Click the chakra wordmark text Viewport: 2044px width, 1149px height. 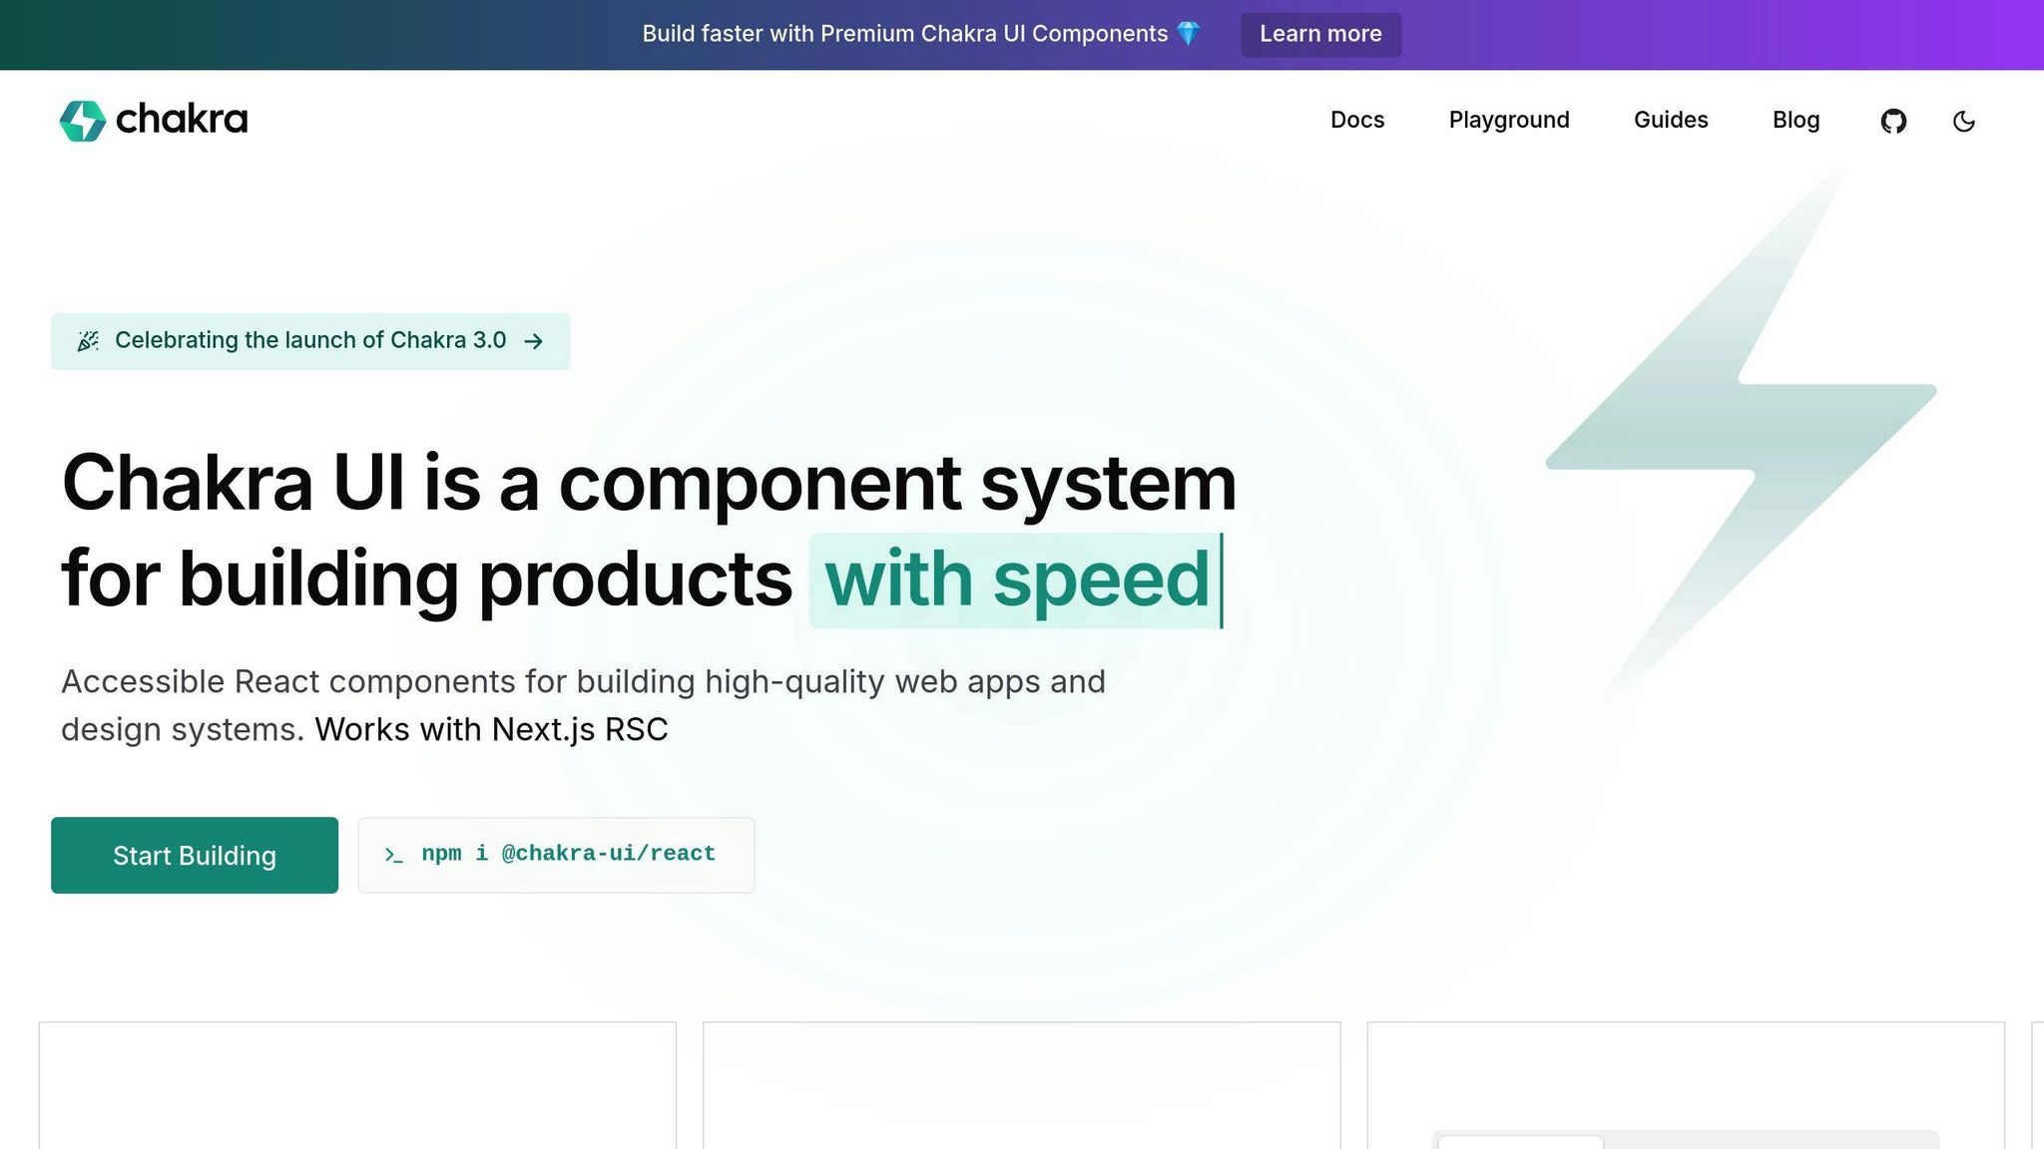point(182,120)
